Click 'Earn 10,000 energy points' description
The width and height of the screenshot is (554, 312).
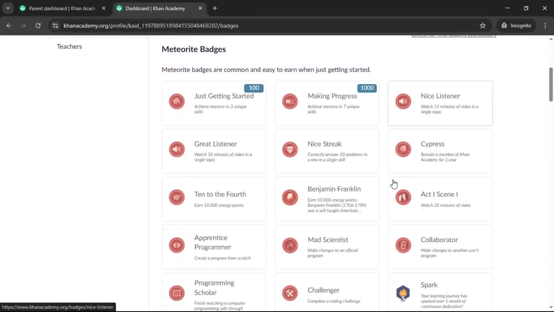pos(219,205)
